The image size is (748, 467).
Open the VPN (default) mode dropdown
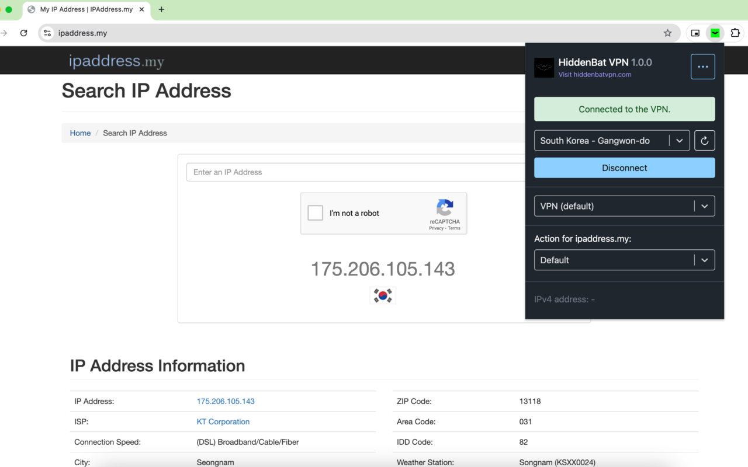(x=704, y=206)
